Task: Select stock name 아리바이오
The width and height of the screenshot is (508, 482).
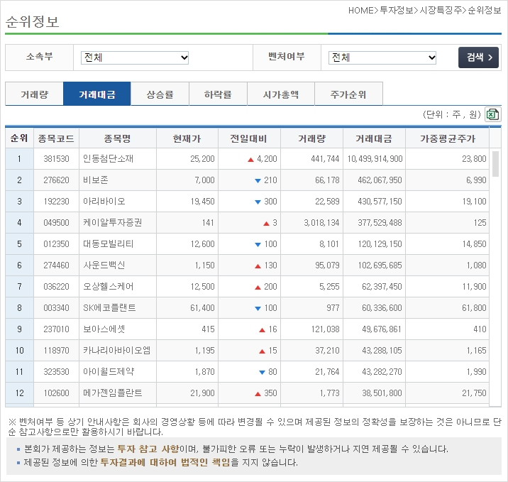Action: tap(104, 202)
